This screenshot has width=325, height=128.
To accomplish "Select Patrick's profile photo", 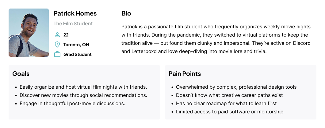I will click(x=29, y=33).
